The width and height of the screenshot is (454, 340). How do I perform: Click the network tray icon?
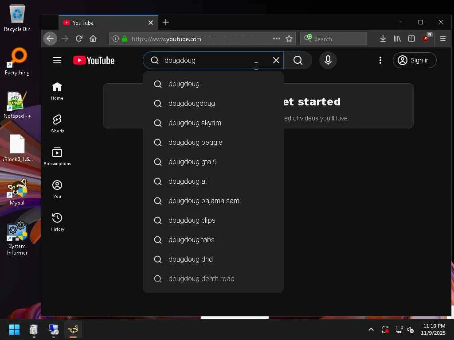tap(399, 329)
